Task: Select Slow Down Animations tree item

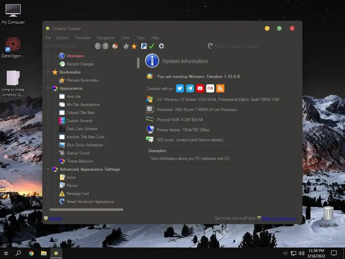Action: click(x=85, y=145)
